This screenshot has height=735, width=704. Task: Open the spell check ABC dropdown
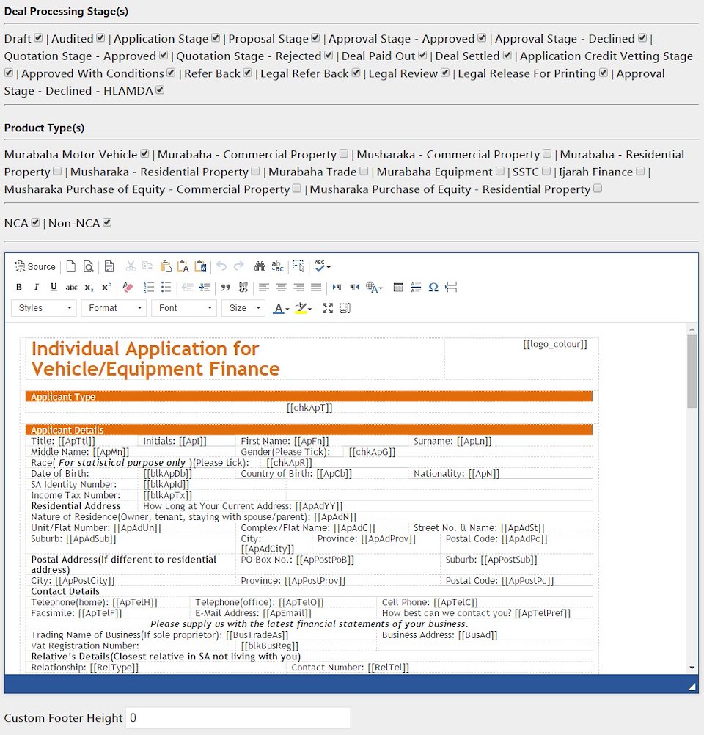[323, 267]
